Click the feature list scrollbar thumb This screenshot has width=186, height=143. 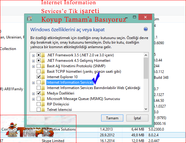[x=146, y=68]
